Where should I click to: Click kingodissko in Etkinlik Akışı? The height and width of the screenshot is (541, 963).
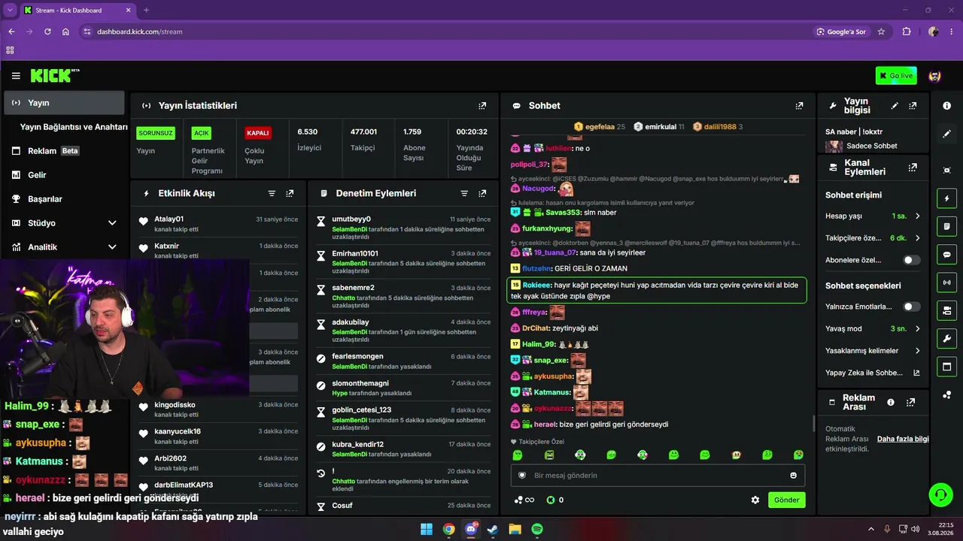tap(175, 405)
